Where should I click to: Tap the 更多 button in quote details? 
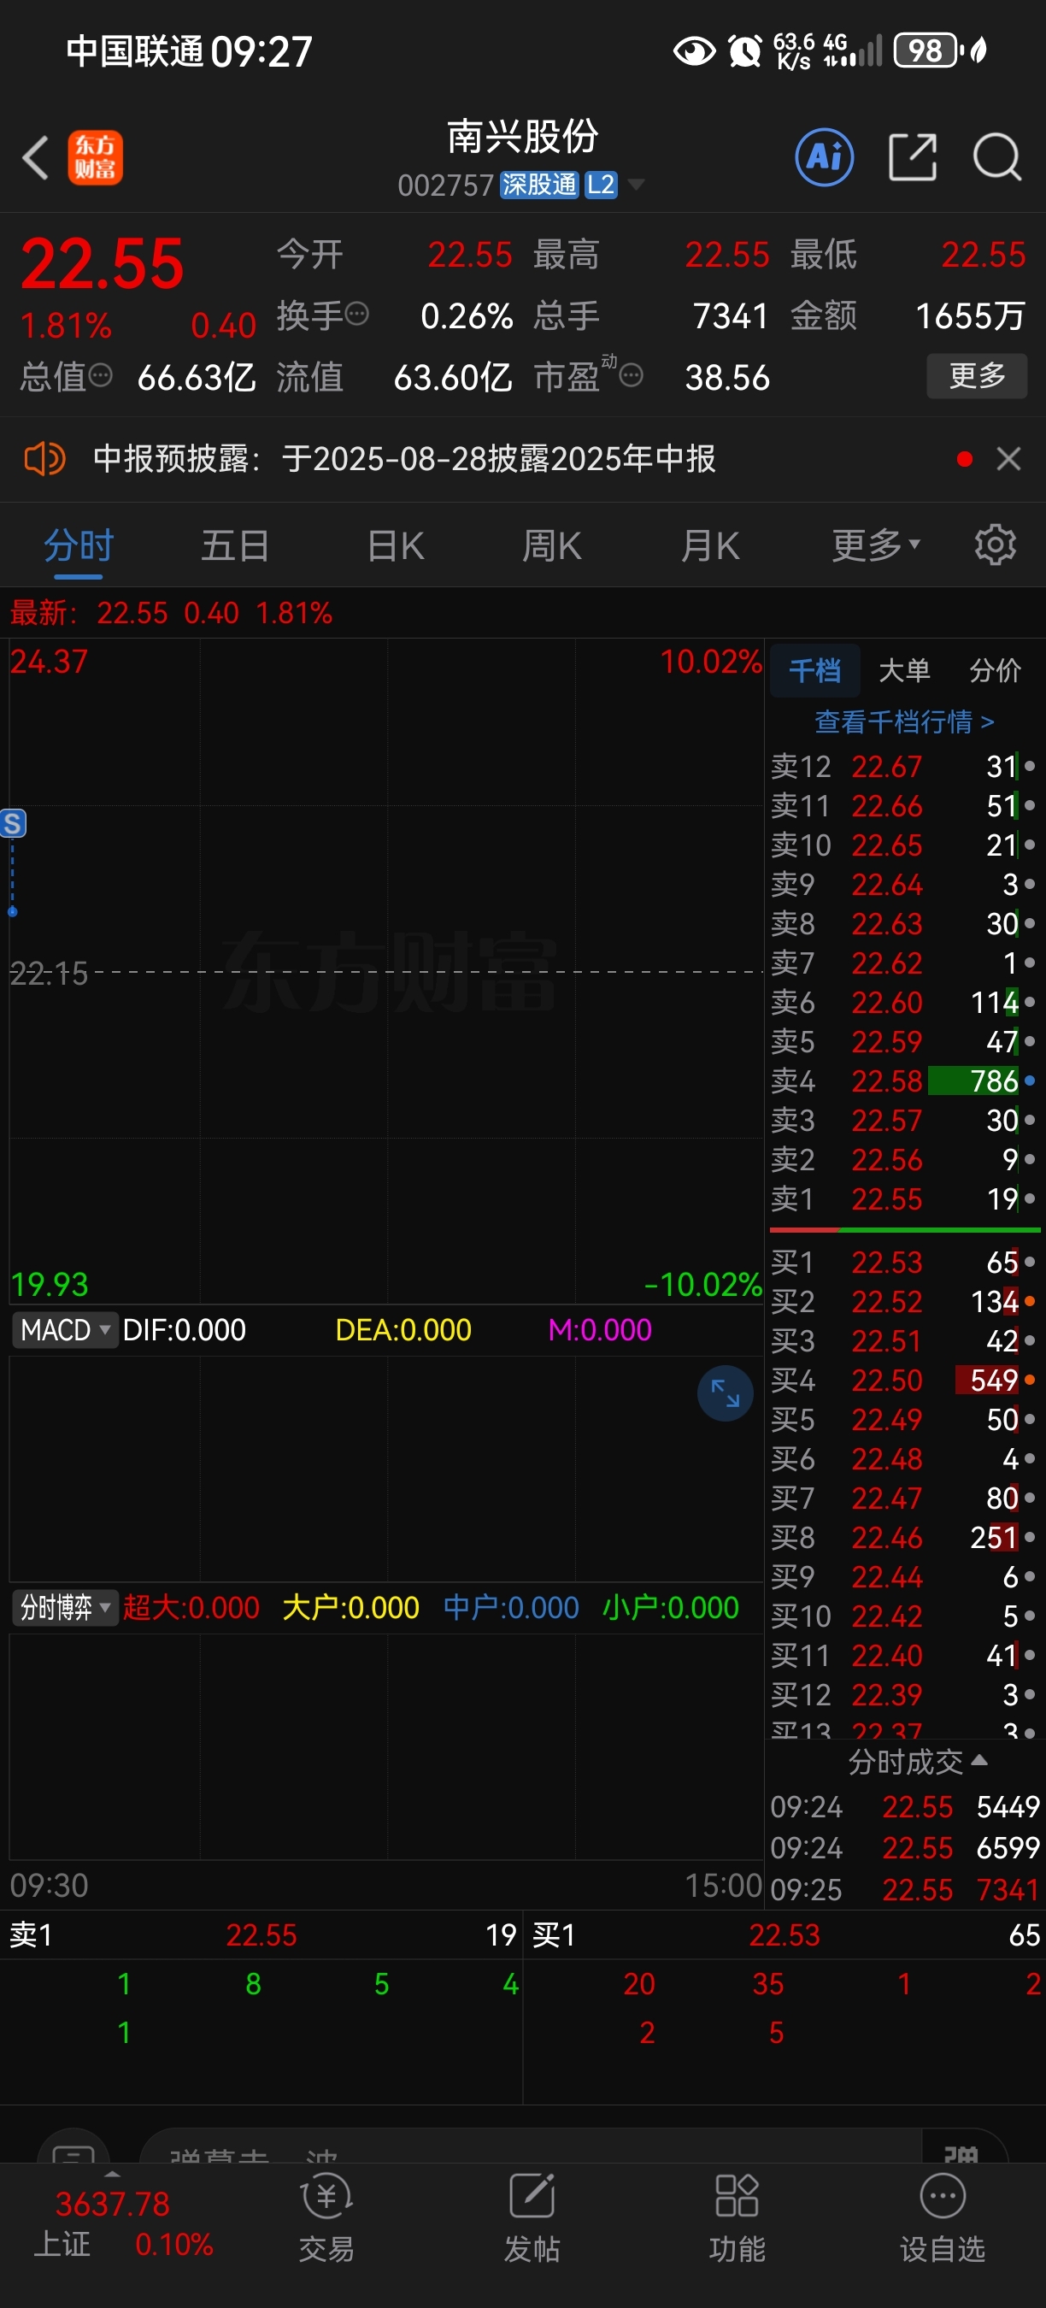(x=976, y=375)
